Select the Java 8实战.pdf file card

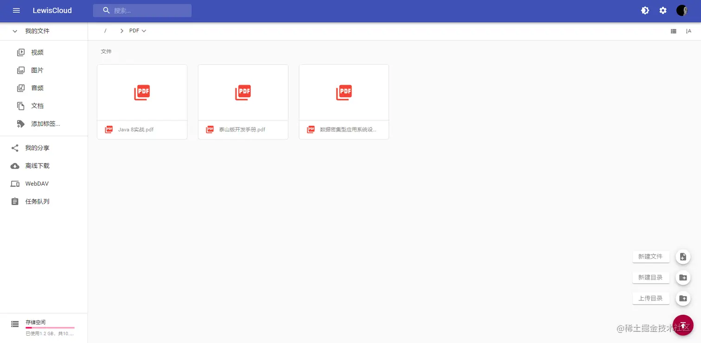coord(142,102)
